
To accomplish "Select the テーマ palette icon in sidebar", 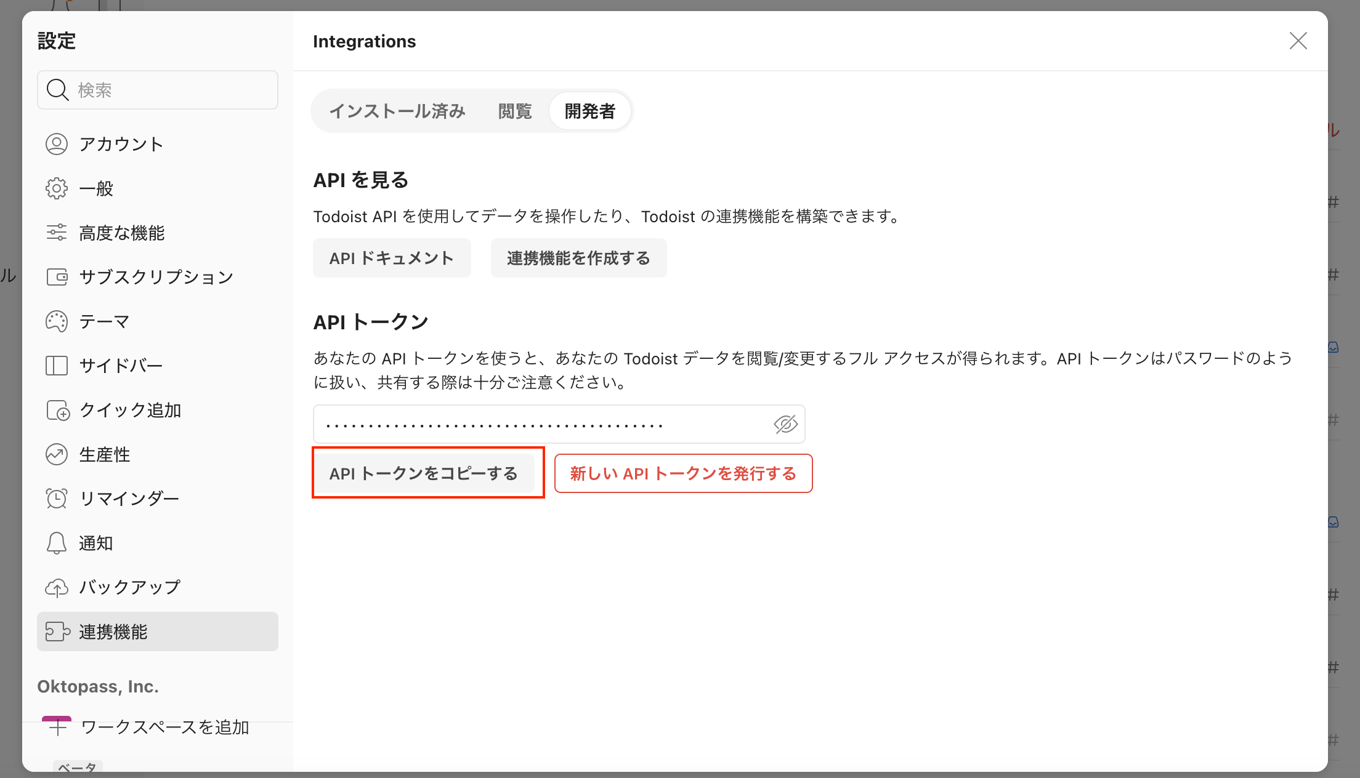I will (x=57, y=321).
